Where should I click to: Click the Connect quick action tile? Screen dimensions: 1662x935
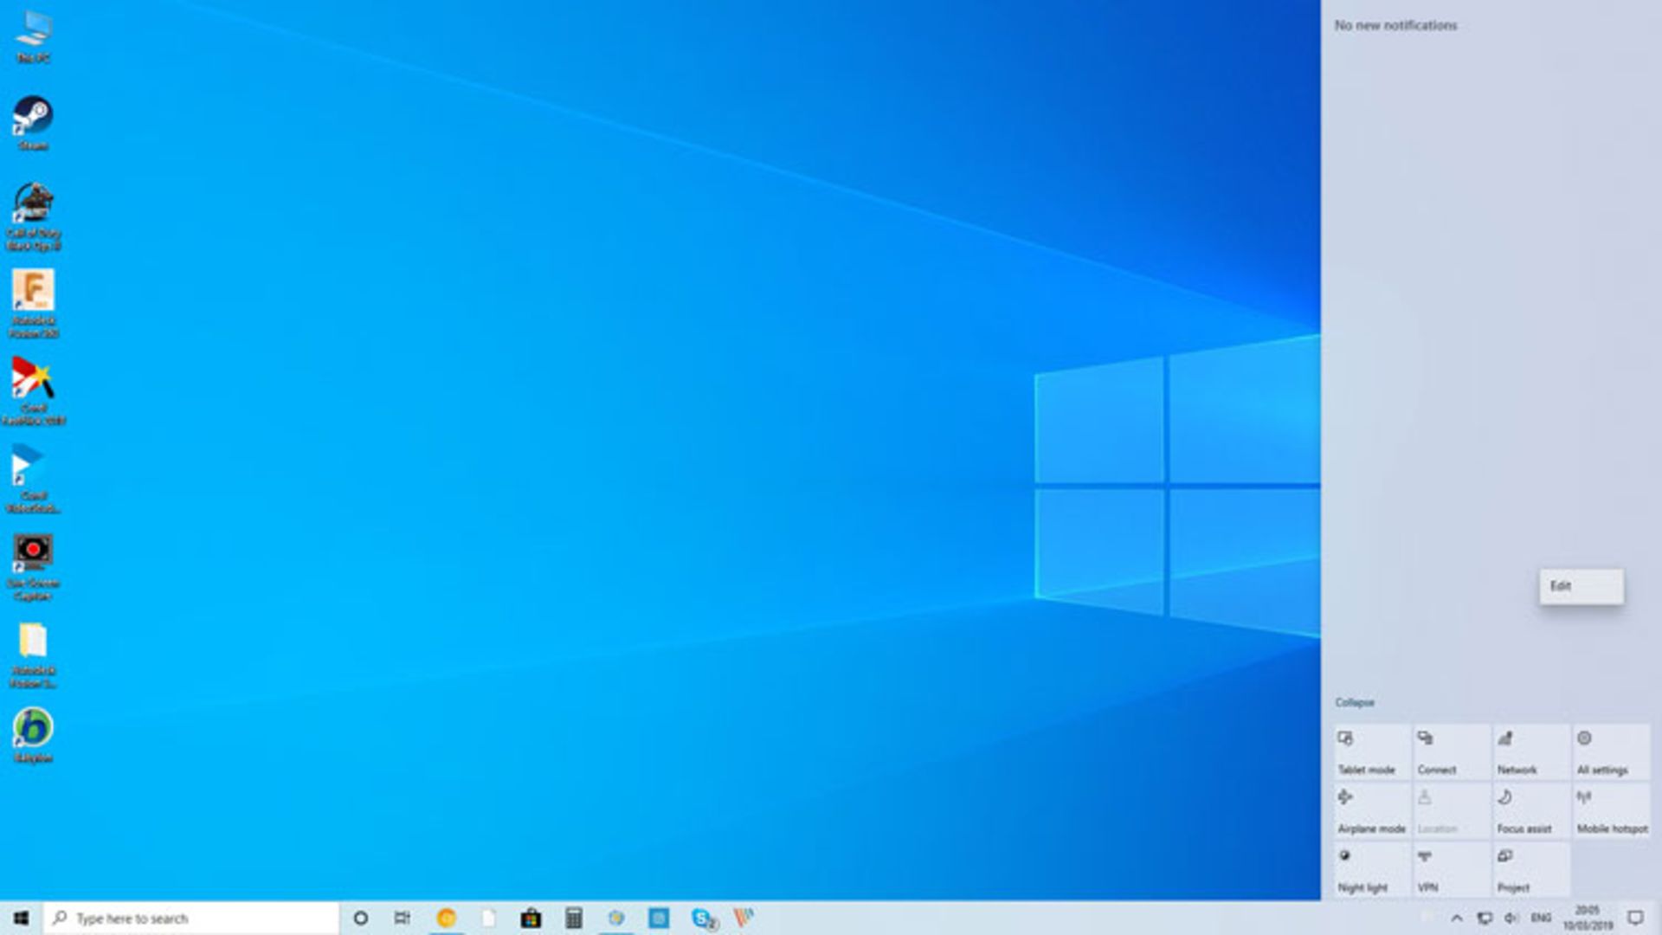point(1450,751)
